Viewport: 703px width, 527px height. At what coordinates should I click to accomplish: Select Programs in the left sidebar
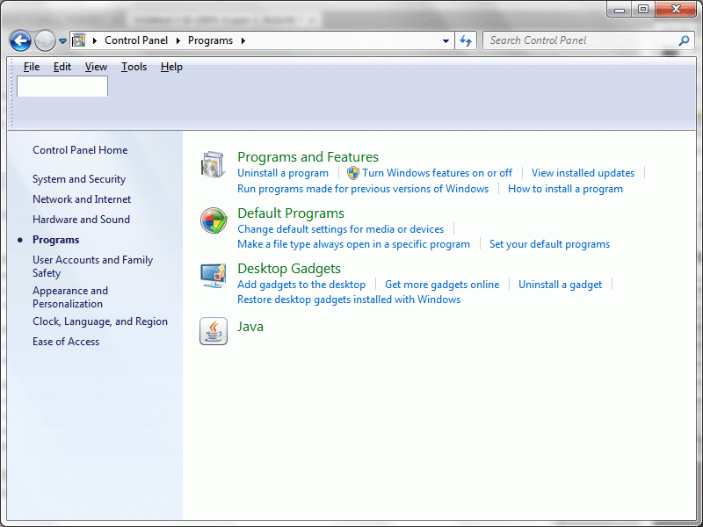point(55,240)
